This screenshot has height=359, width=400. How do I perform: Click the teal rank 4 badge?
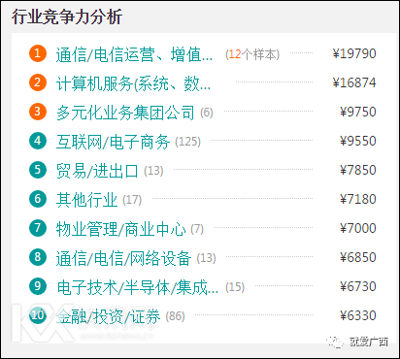pyautogui.click(x=38, y=141)
